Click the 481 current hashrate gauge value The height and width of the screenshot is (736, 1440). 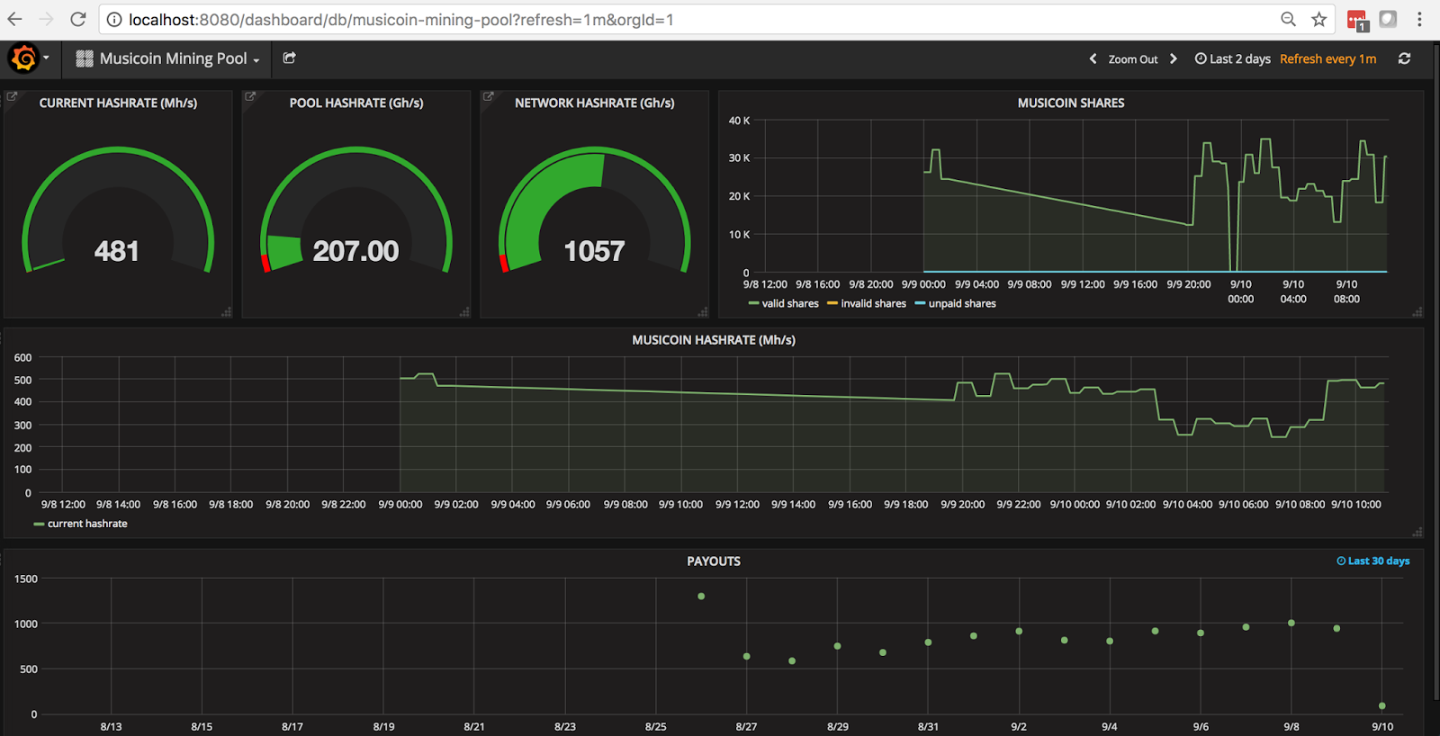pyautogui.click(x=117, y=251)
